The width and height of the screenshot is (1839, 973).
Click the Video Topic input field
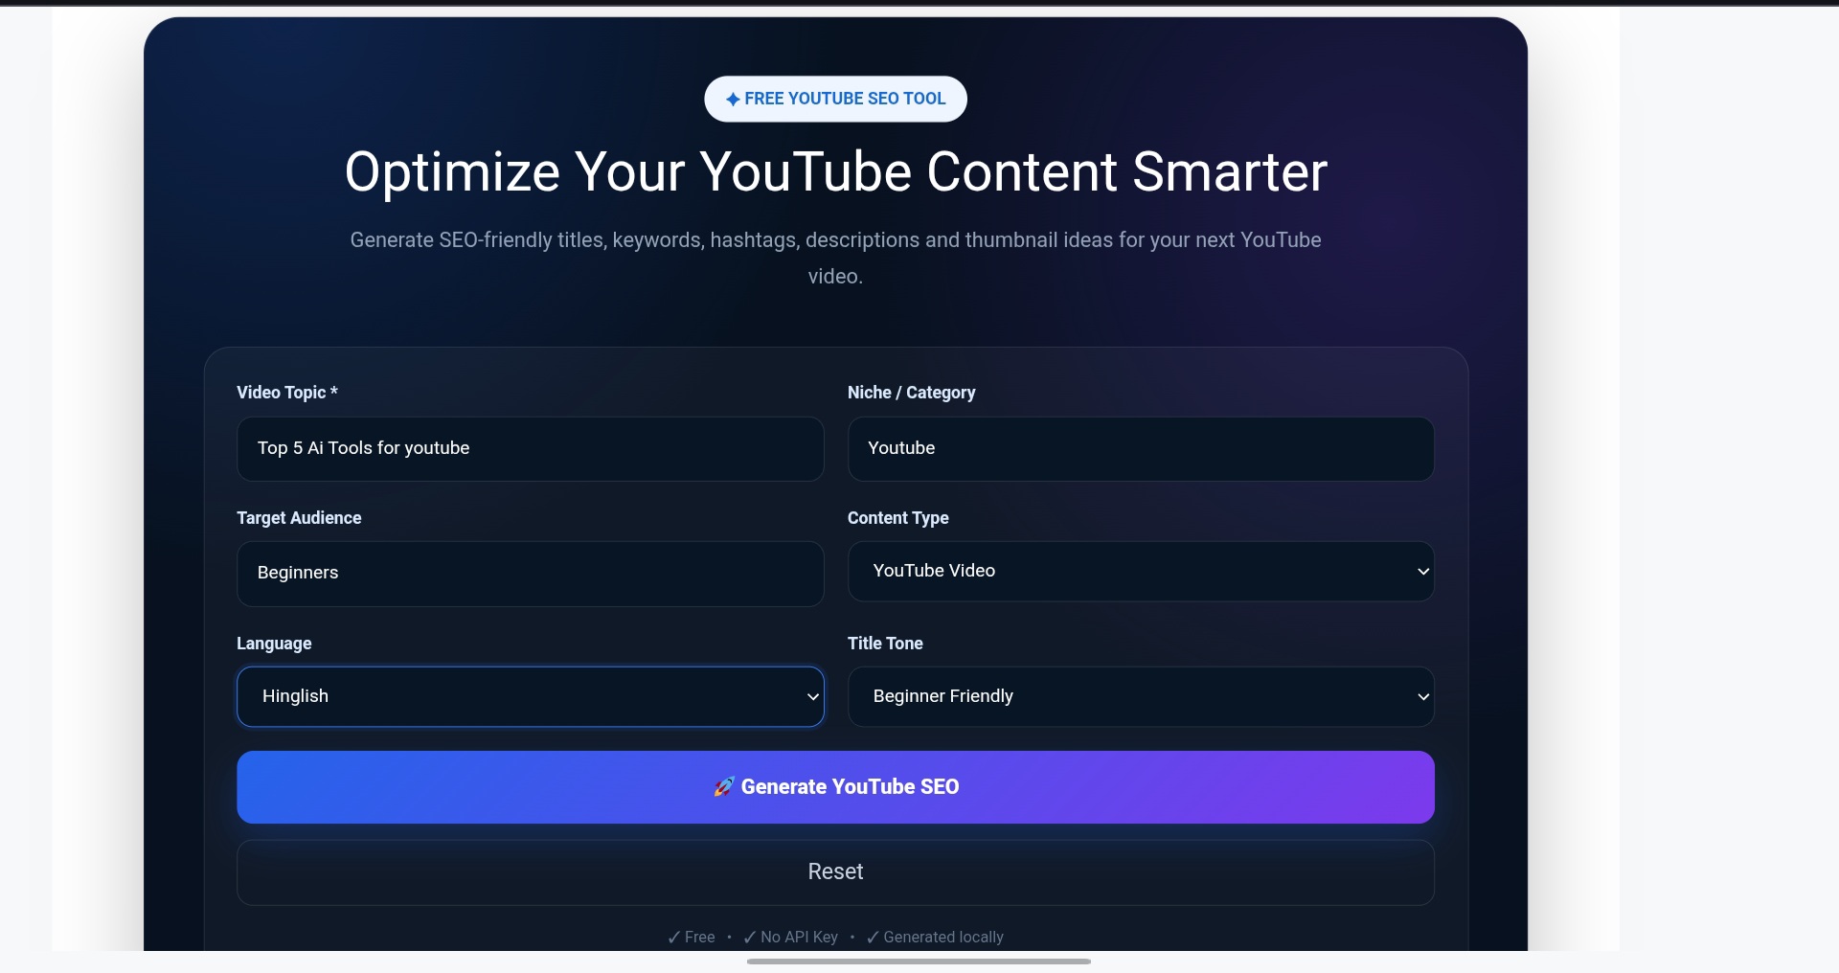tap(530, 448)
